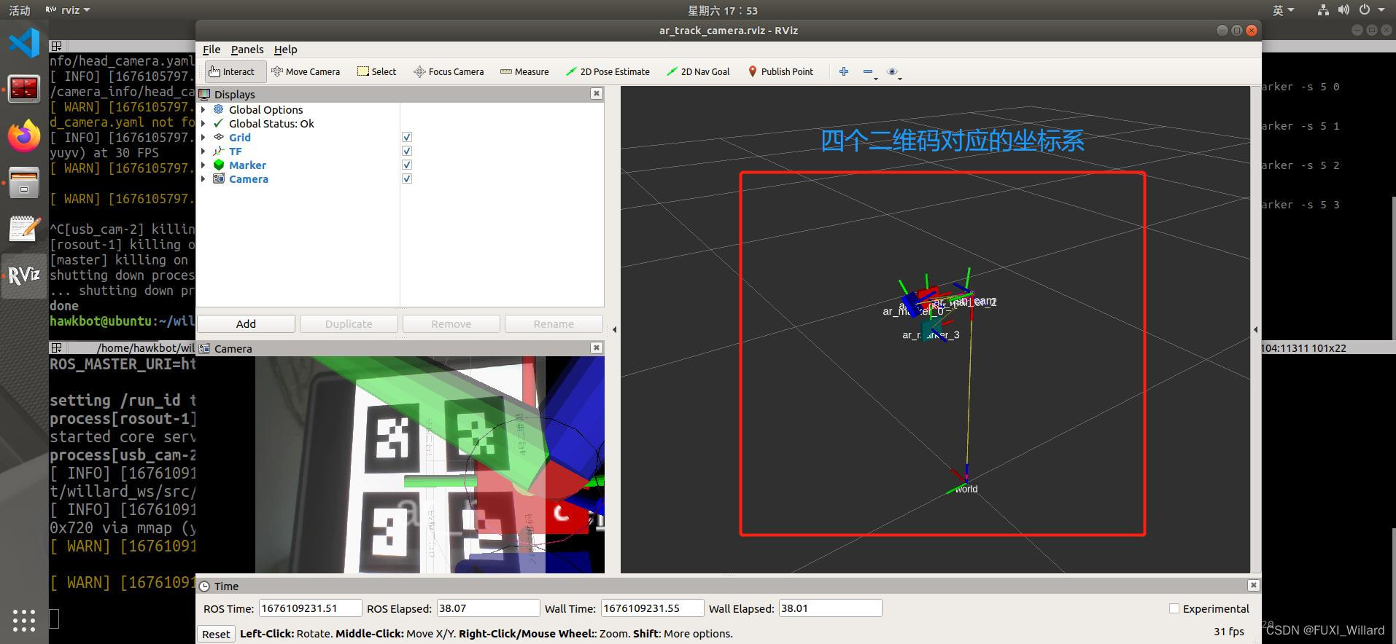The width and height of the screenshot is (1396, 644).
Task: Close the Displays panel
Action: [x=597, y=93]
